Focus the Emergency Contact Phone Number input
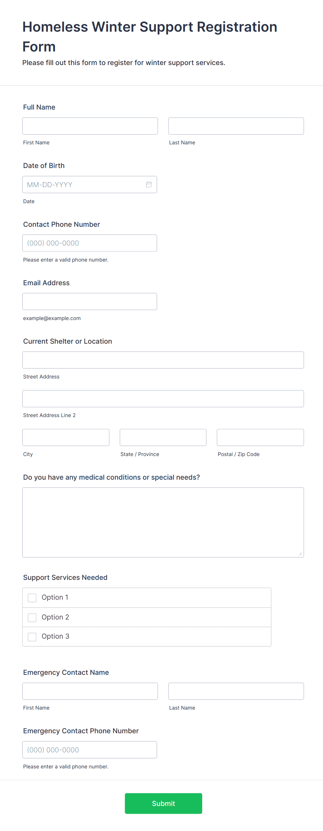Viewport: 323px width, 831px height. [x=90, y=750]
